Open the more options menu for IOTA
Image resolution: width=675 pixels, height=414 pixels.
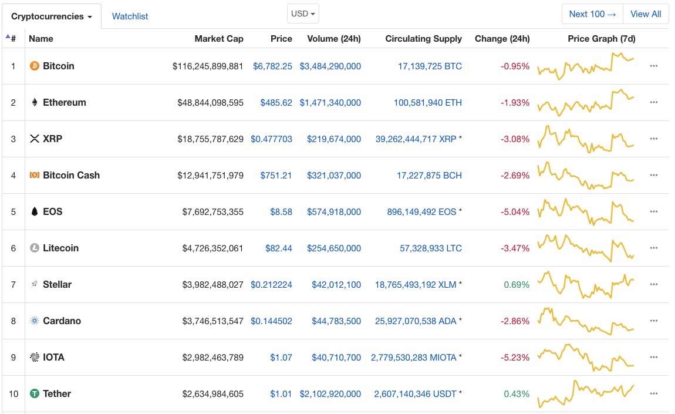point(653,357)
